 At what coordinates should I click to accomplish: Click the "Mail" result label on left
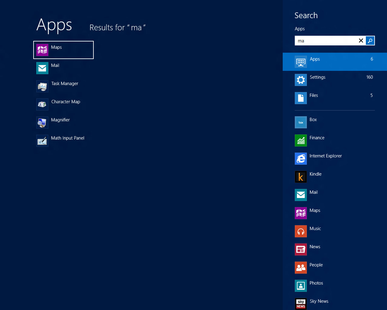55,65
